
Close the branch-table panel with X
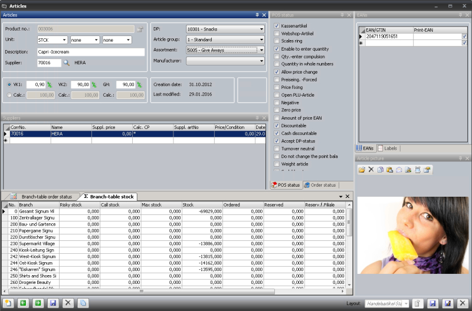[348, 197]
